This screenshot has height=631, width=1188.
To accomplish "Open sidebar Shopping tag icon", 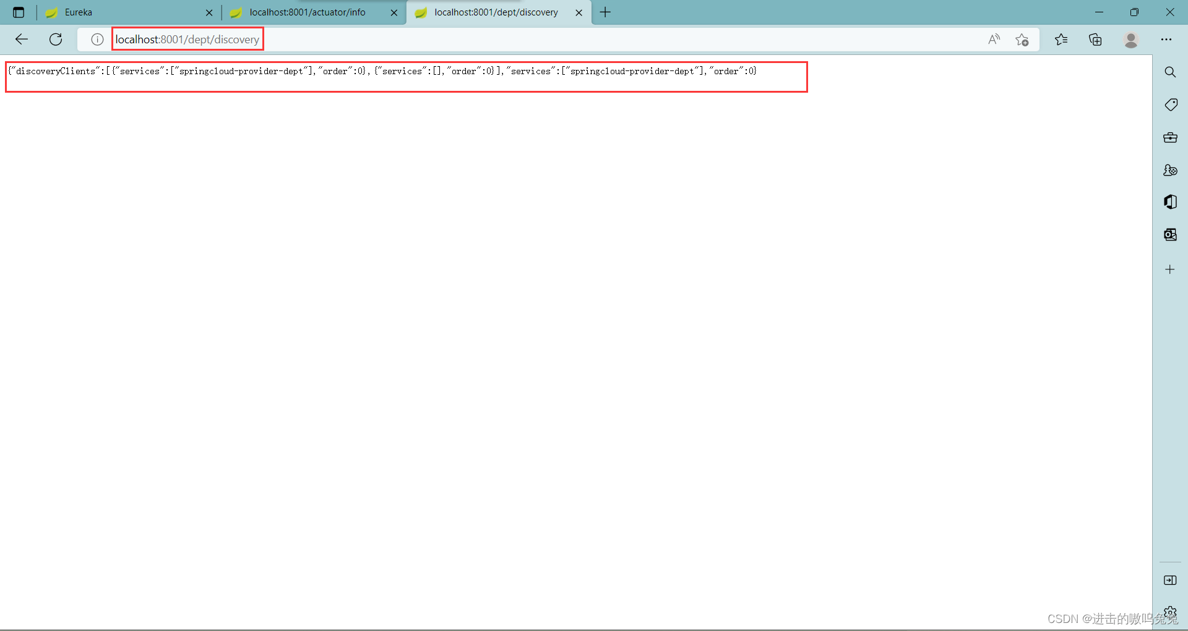I will (x=1170, y=105).
